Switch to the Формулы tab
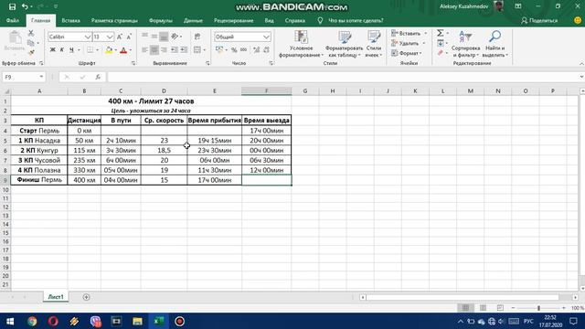 click(161, 20)
